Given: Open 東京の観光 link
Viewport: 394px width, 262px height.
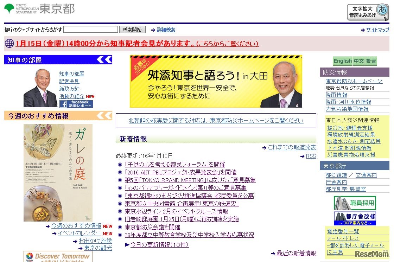Looking at the screenshot, I should (x=98, y=248).
